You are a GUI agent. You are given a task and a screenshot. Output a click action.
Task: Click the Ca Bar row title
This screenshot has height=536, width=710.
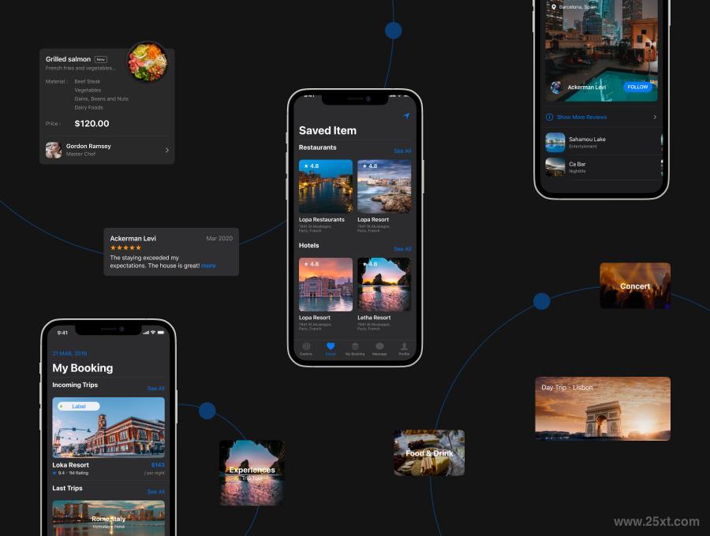click(577, 164)
